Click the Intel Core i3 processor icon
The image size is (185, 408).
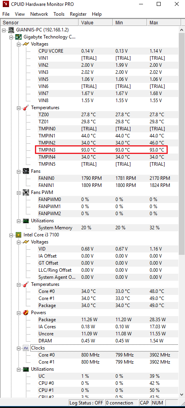[x=19, y=235]
